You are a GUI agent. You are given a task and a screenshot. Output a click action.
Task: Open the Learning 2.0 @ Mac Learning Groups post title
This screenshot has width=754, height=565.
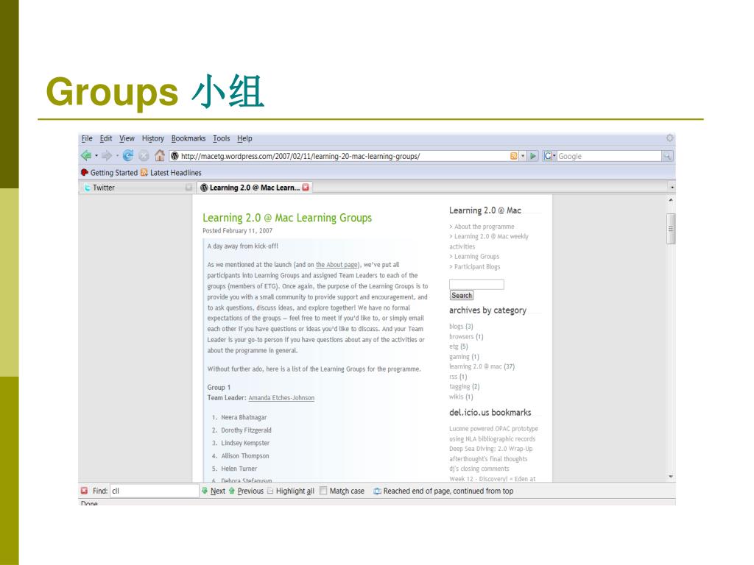287,218
